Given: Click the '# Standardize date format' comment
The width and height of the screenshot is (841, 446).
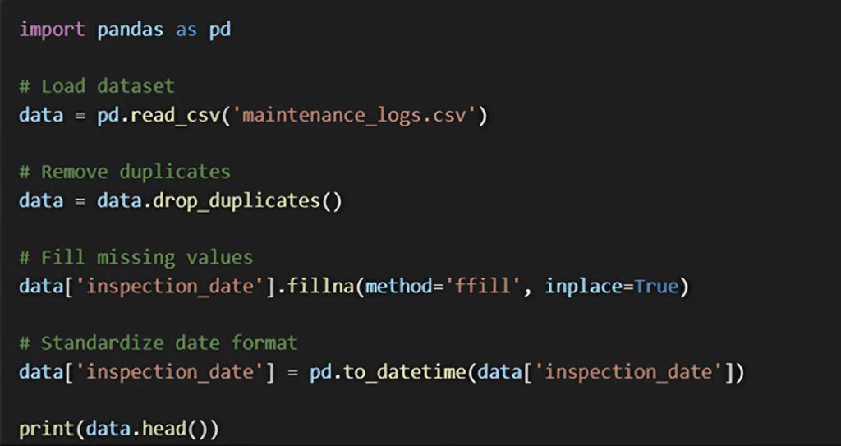Looking at the screenshot, I should click(159, 343).
